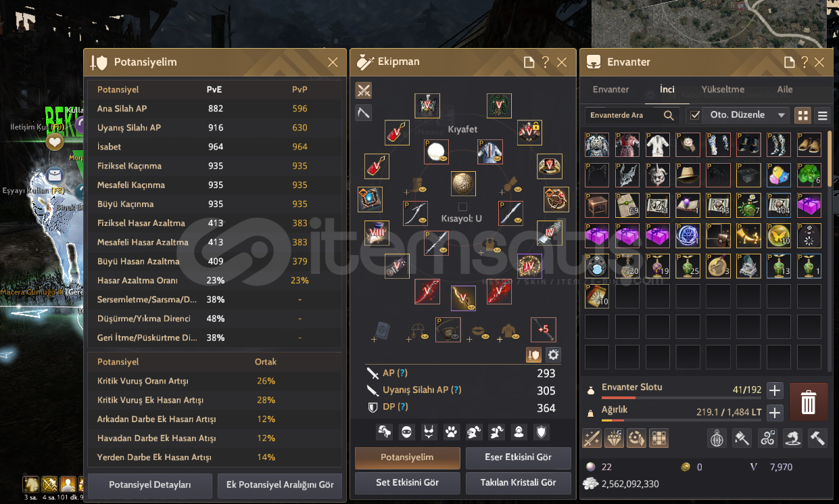Open the help question mark in Ekipman header

click(546, 62)
